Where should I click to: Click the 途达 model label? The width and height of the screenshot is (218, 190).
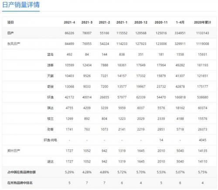click(51, 162)
